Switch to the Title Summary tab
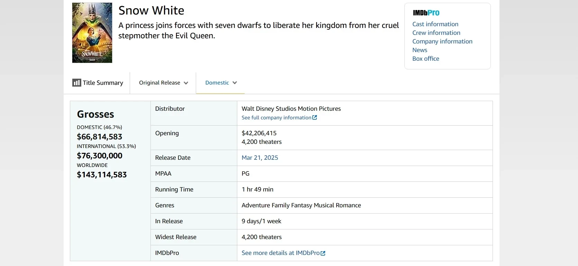Viewport: 578px width, 266px height. (x=103, y=83)
